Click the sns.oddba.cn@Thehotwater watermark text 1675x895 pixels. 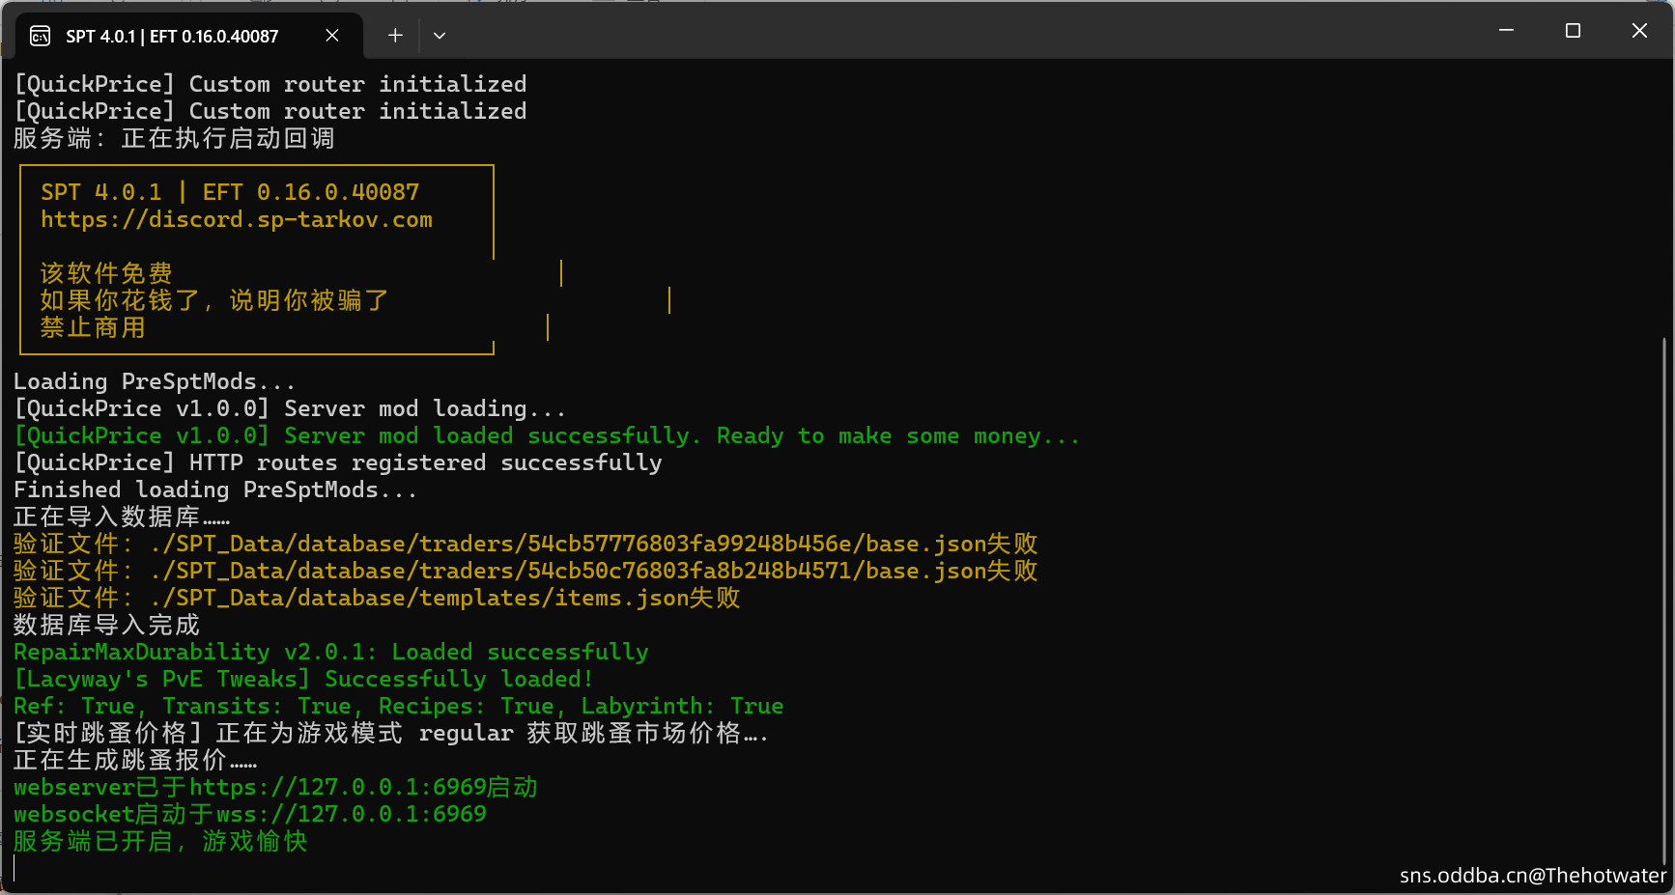click(x=1532, y=876)
